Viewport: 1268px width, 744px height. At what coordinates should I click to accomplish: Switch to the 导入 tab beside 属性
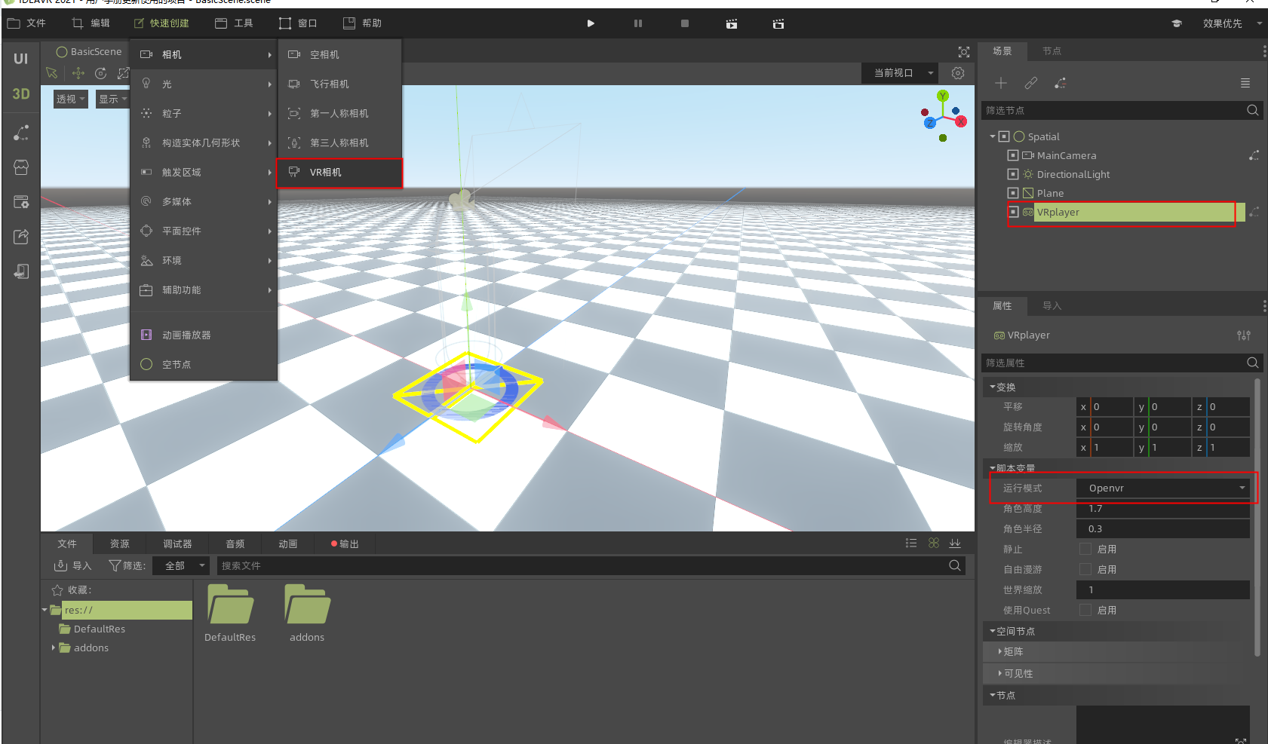pos(1052,305)
